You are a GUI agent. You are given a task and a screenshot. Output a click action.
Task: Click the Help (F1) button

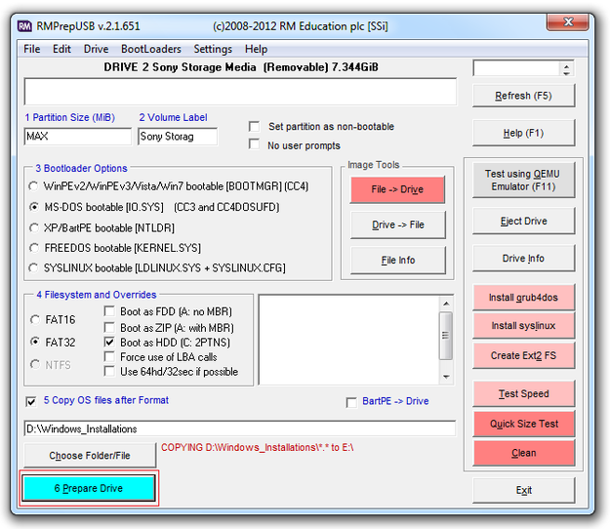tap(523, 133)
